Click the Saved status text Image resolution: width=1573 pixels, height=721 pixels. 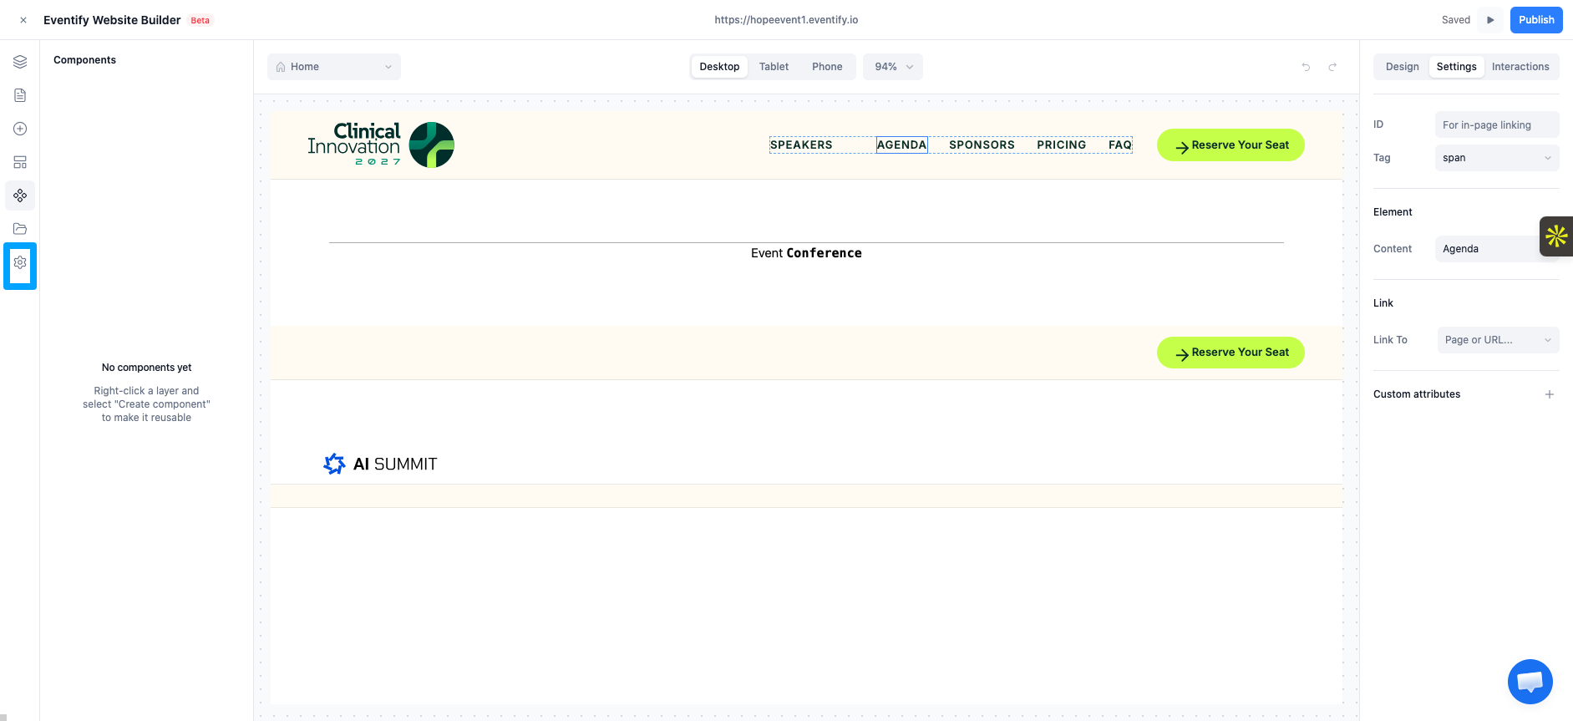pos(1455,20)
